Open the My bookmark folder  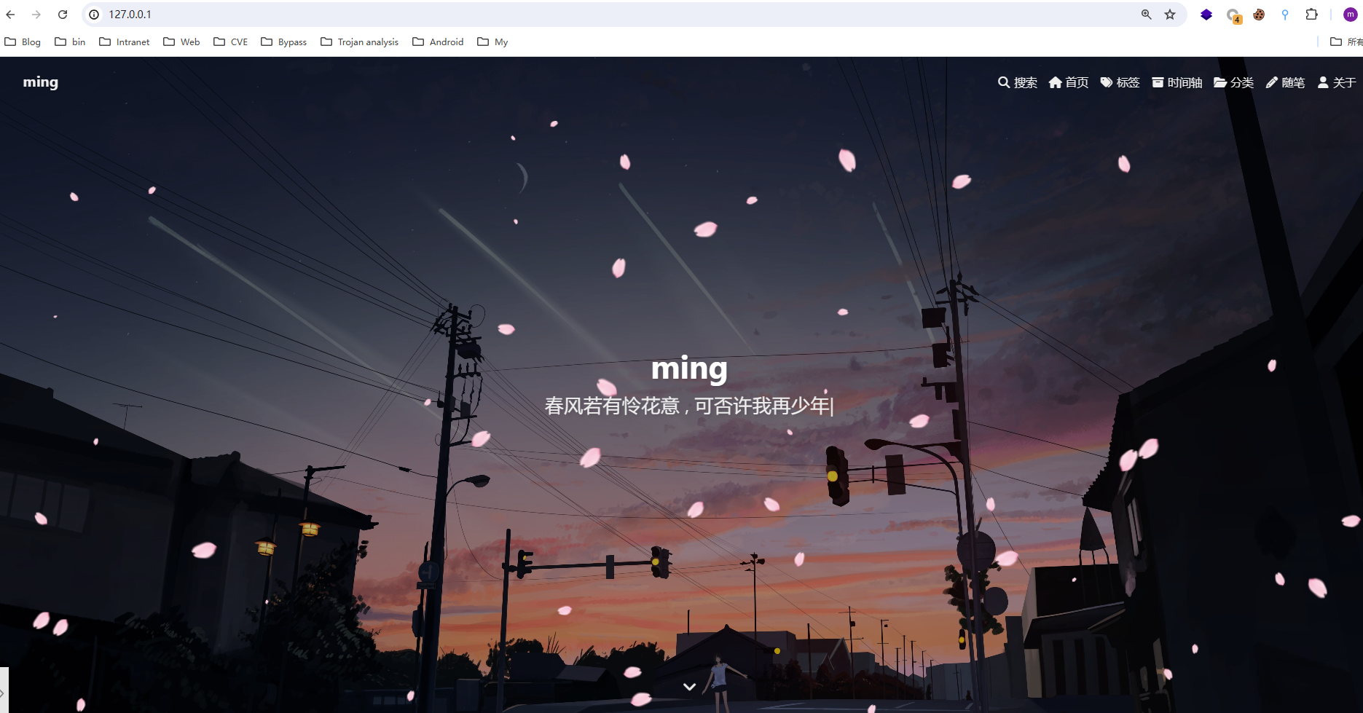coord(492,42)
